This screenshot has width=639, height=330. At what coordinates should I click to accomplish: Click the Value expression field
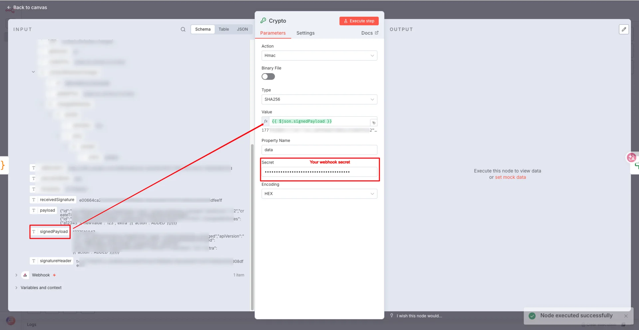click(319, 121)
